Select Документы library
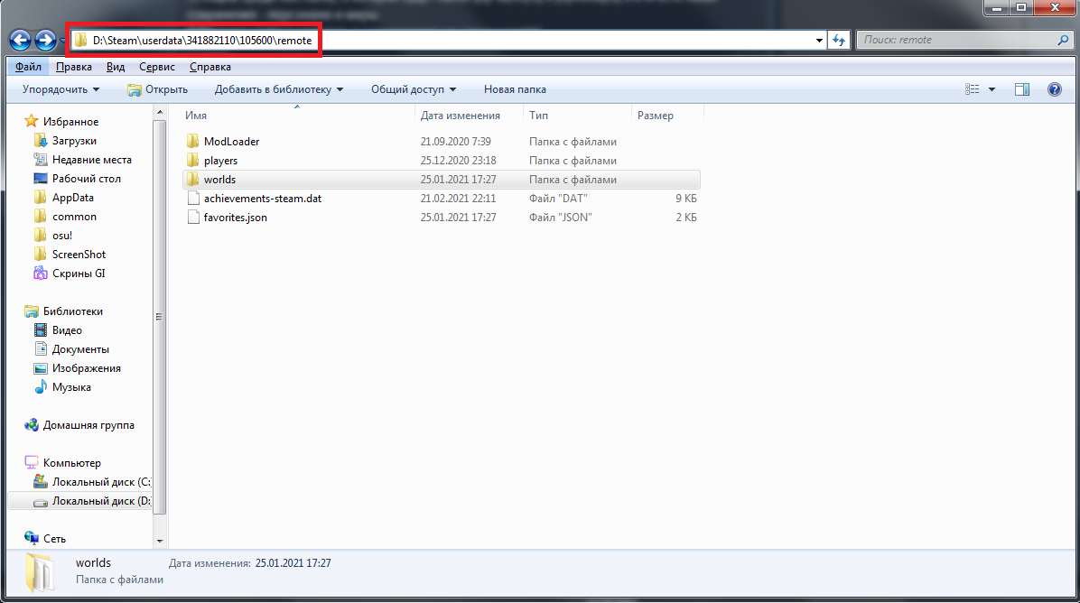Viewport: 1080px width, 603px height. [x=80, y=349]
